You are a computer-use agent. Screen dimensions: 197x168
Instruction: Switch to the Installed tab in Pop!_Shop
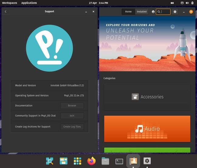[x=142, y=12]
